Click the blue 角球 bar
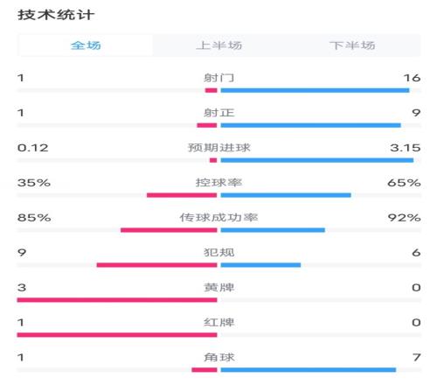 coord(309,370)
